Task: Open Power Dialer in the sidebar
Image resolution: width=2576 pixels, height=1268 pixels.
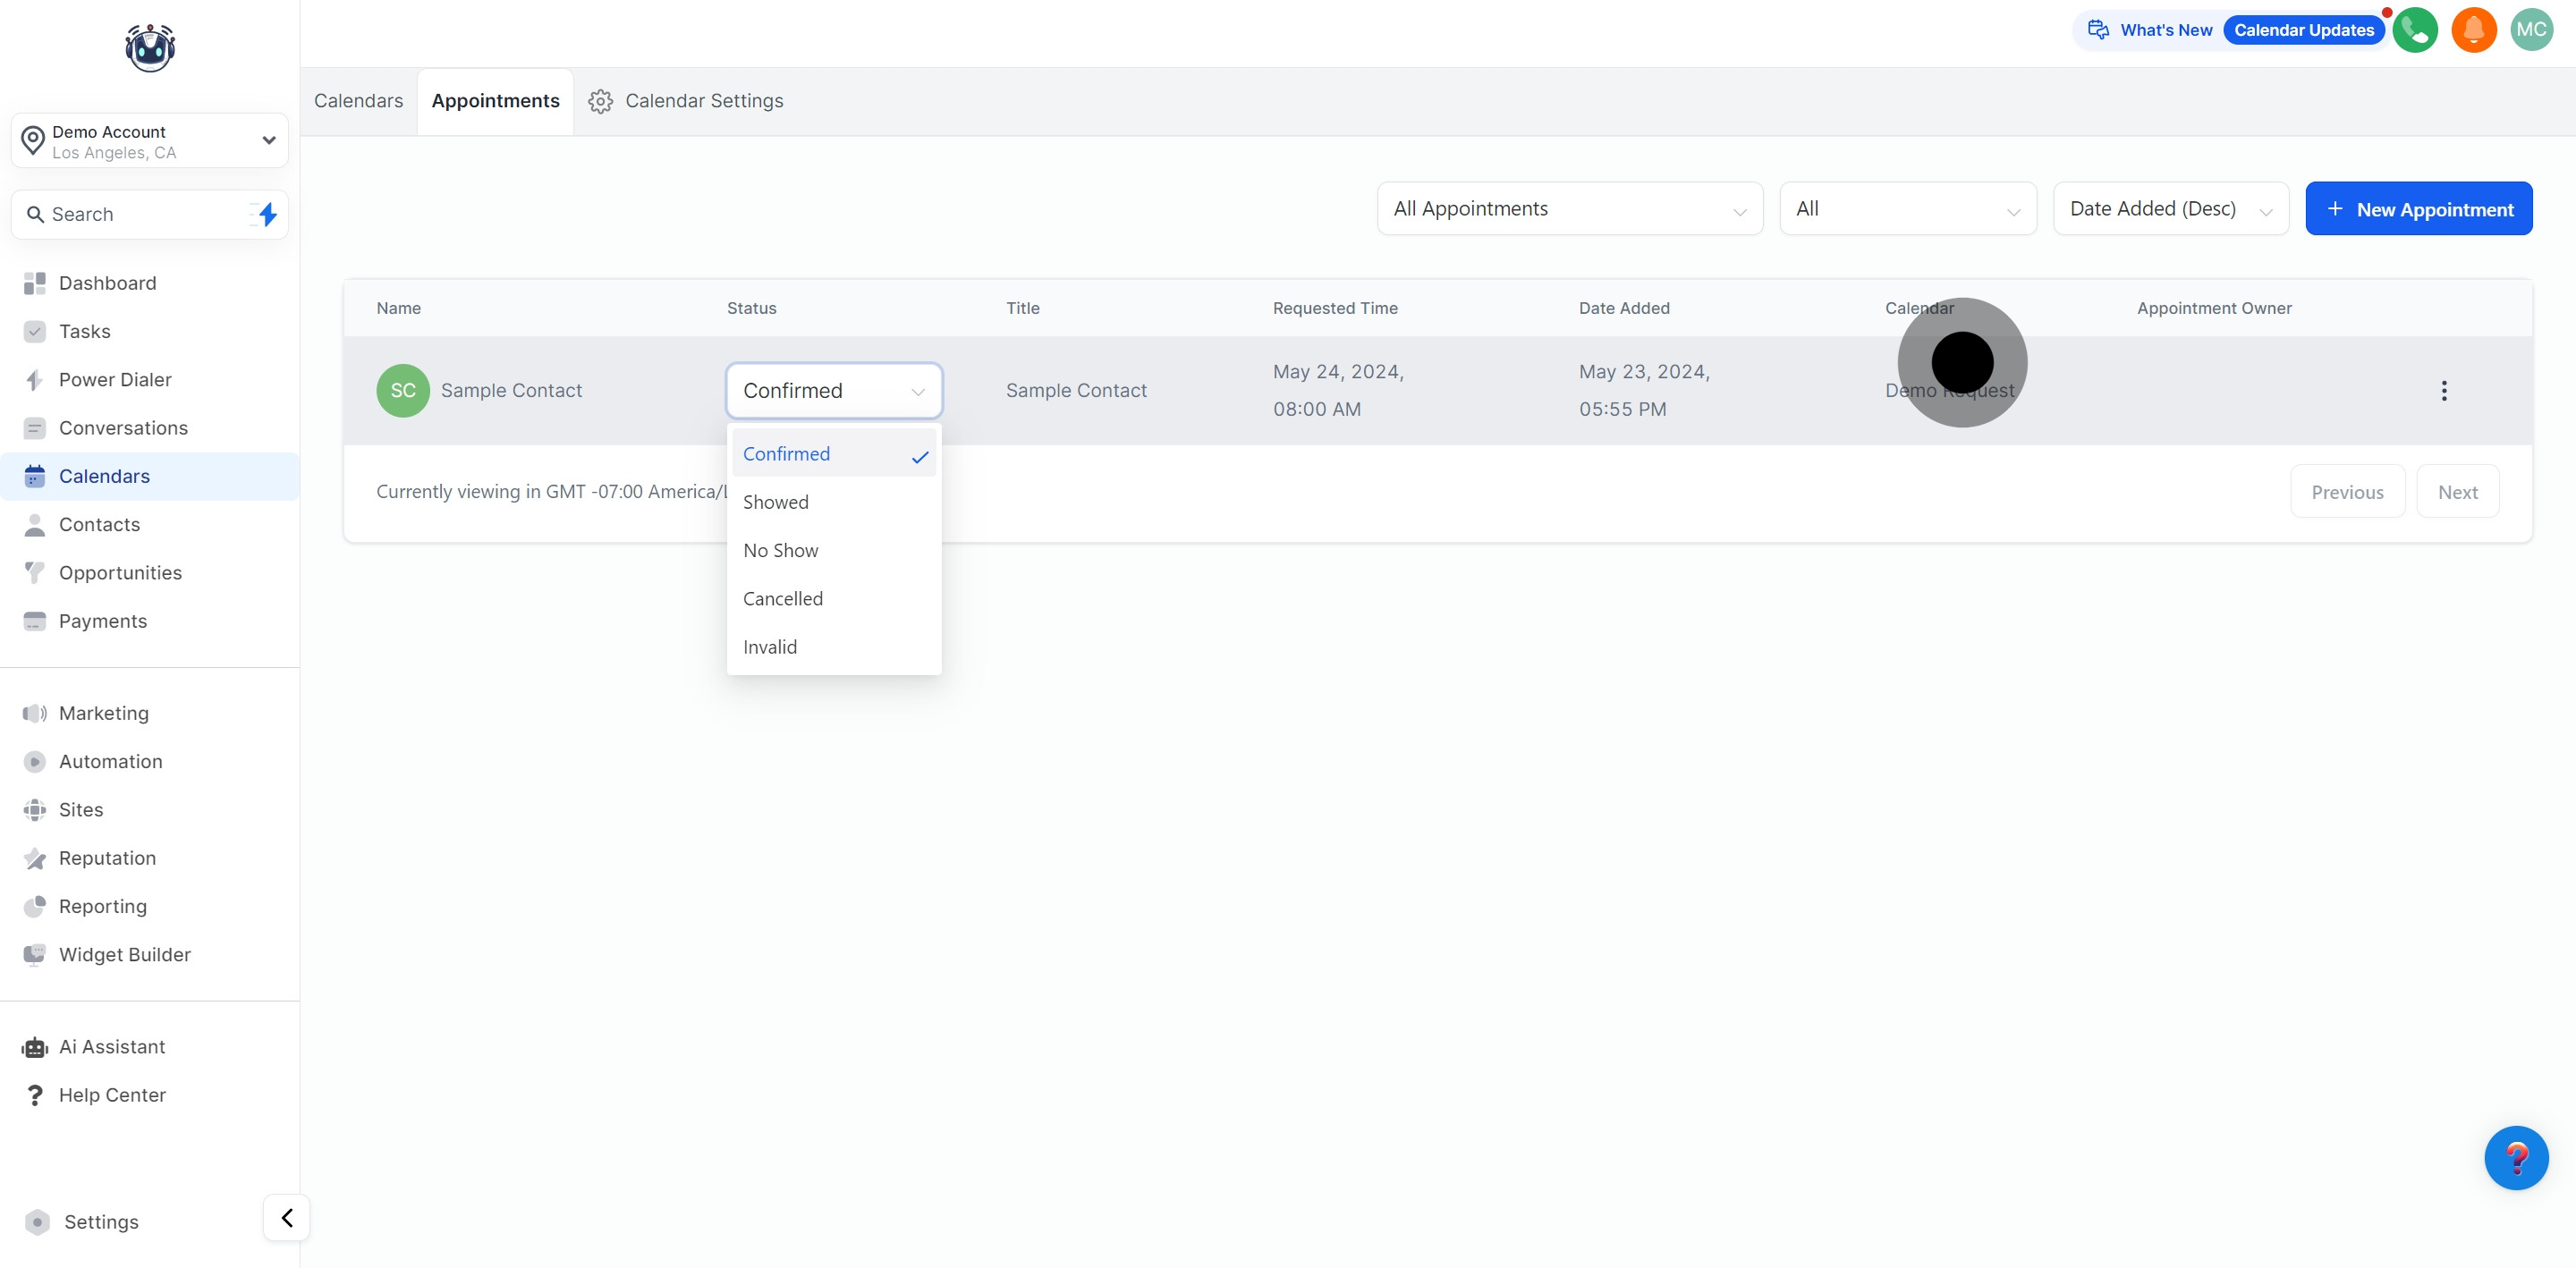Action: [115, 380]
